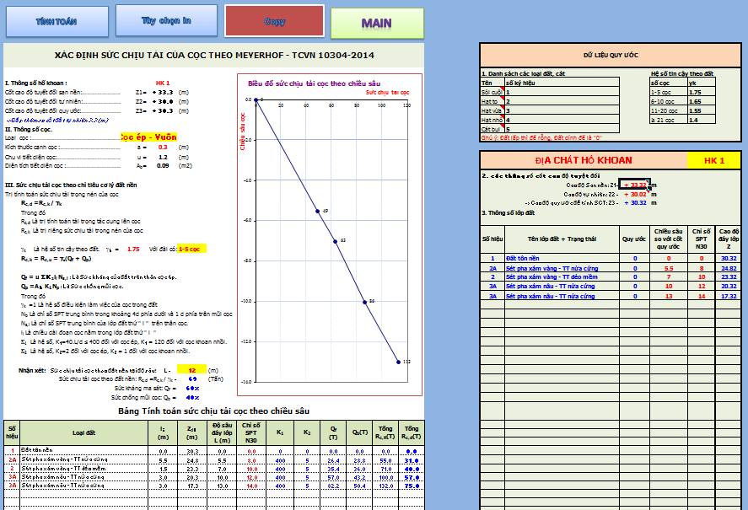This screenshot has width=748, height=510.
Task: Click the 'Sỏi cuội' soil type cell
Action: point(492,92)
